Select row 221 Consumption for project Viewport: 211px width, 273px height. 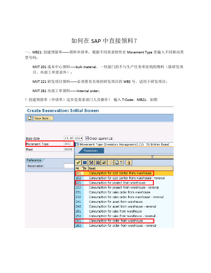(x=124, y=183)
